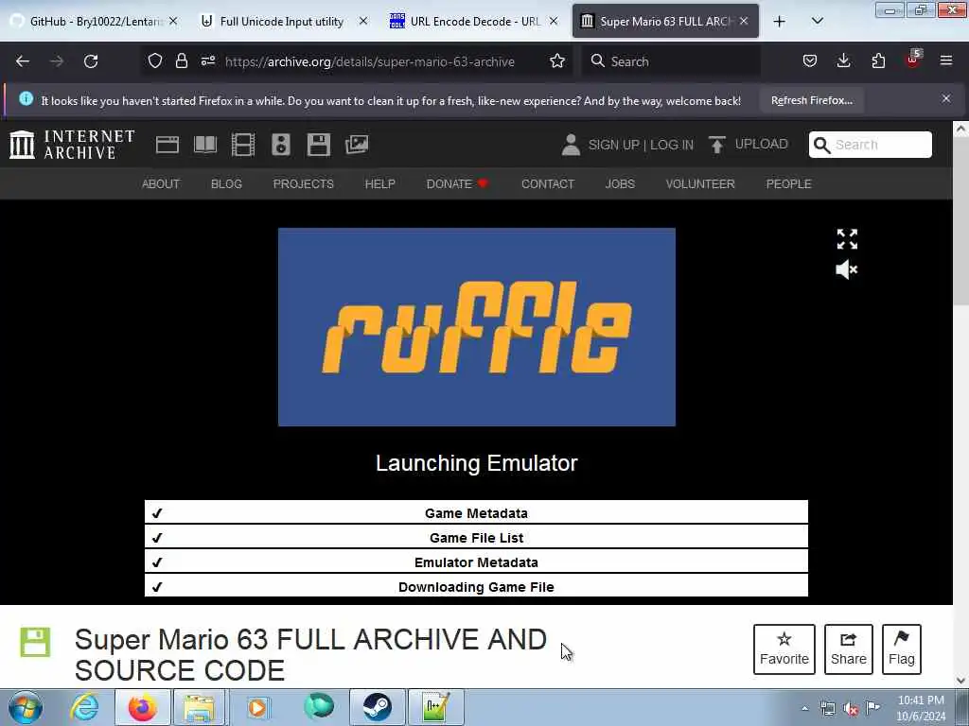969x726 pixels.
Task: Click the Downloading Game File status row
Action: (476, 586)
